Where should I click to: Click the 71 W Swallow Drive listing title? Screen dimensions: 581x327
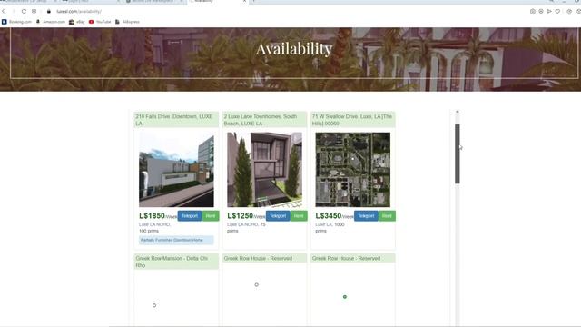tap(352, 120)
